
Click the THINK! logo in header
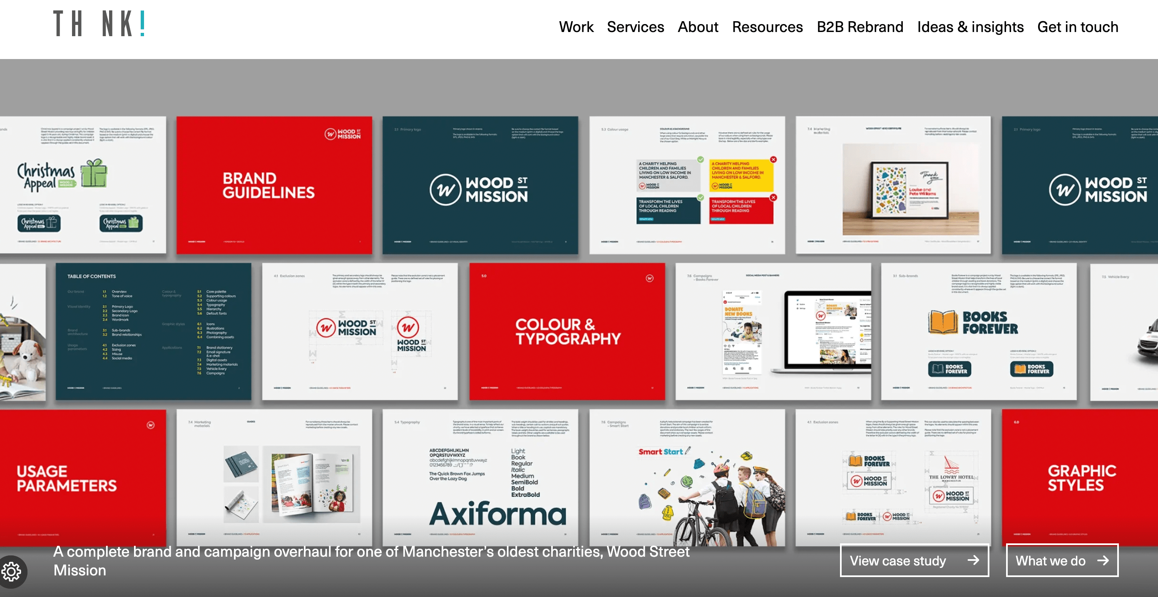pyautogui.click(x=99, y=23)
